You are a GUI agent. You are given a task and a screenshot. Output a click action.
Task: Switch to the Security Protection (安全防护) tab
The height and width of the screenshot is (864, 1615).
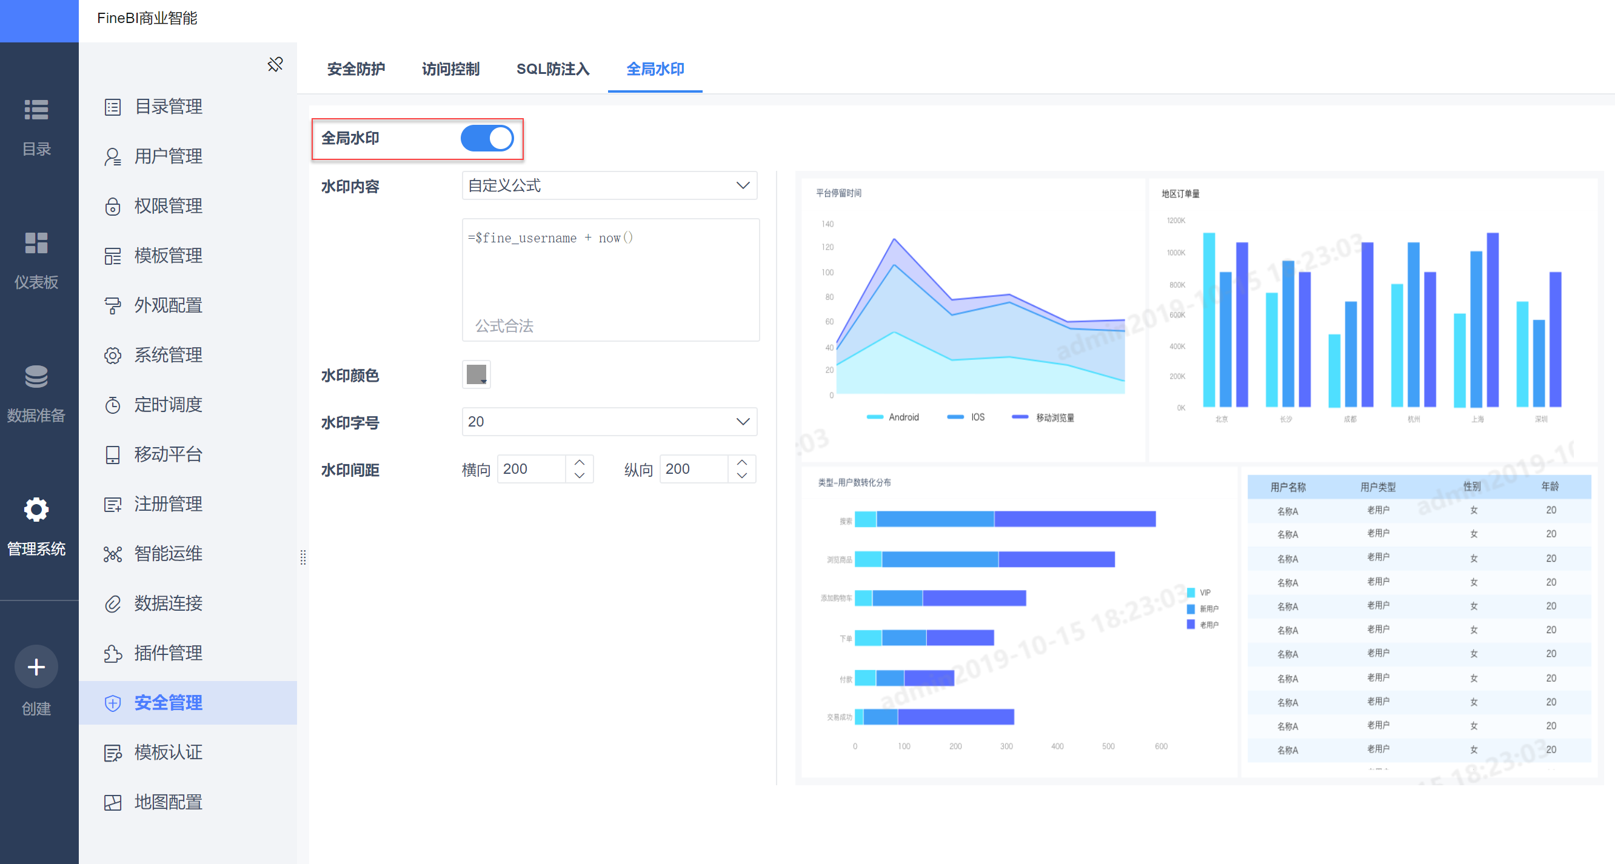tap(355, 69)
